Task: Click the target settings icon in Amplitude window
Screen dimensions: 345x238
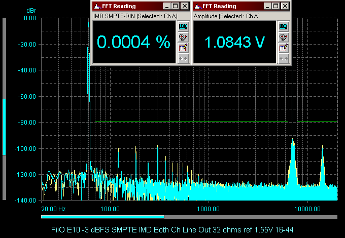Action: click(284, 37)
